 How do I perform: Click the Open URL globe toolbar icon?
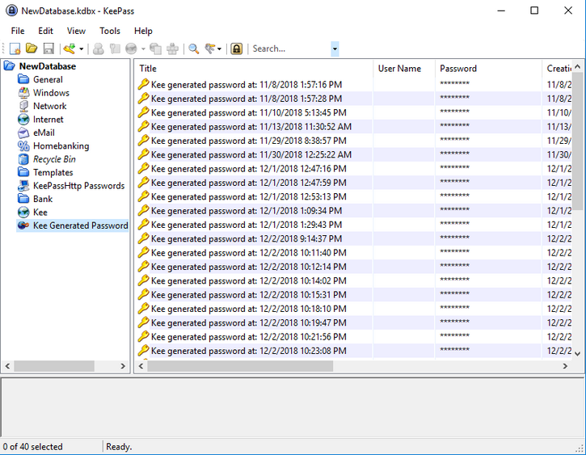[131, 48]
